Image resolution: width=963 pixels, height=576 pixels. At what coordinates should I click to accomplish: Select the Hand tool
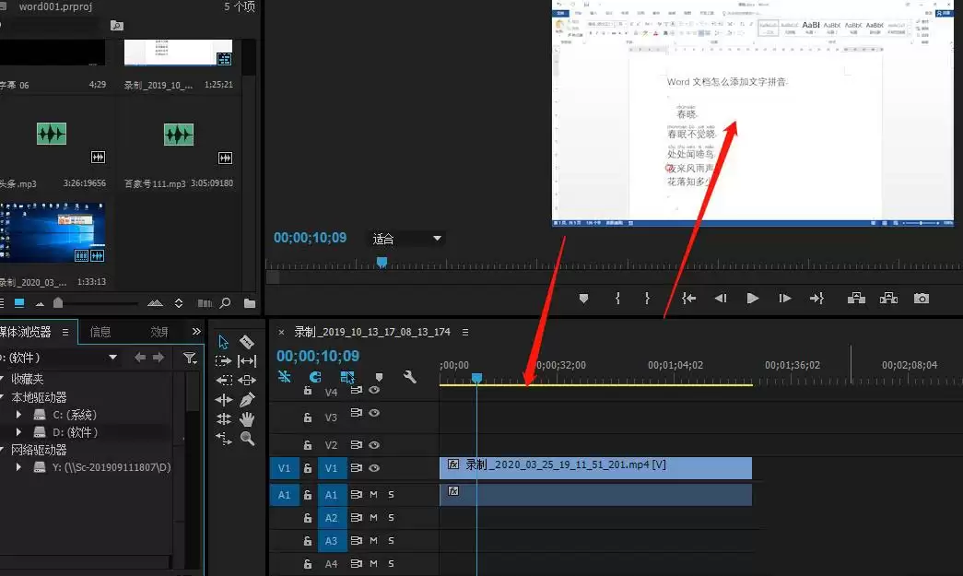(x=247, y=419)
